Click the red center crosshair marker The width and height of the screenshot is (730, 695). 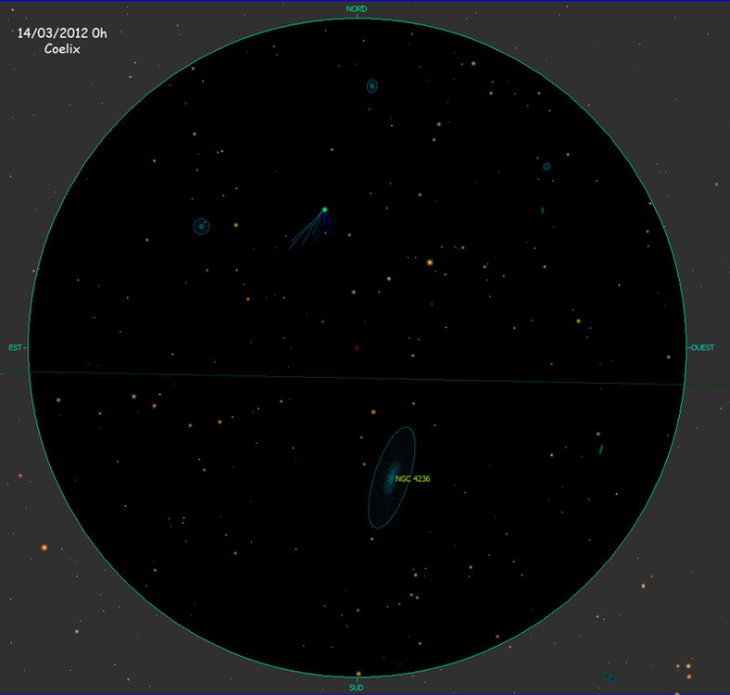coord(357,347)
